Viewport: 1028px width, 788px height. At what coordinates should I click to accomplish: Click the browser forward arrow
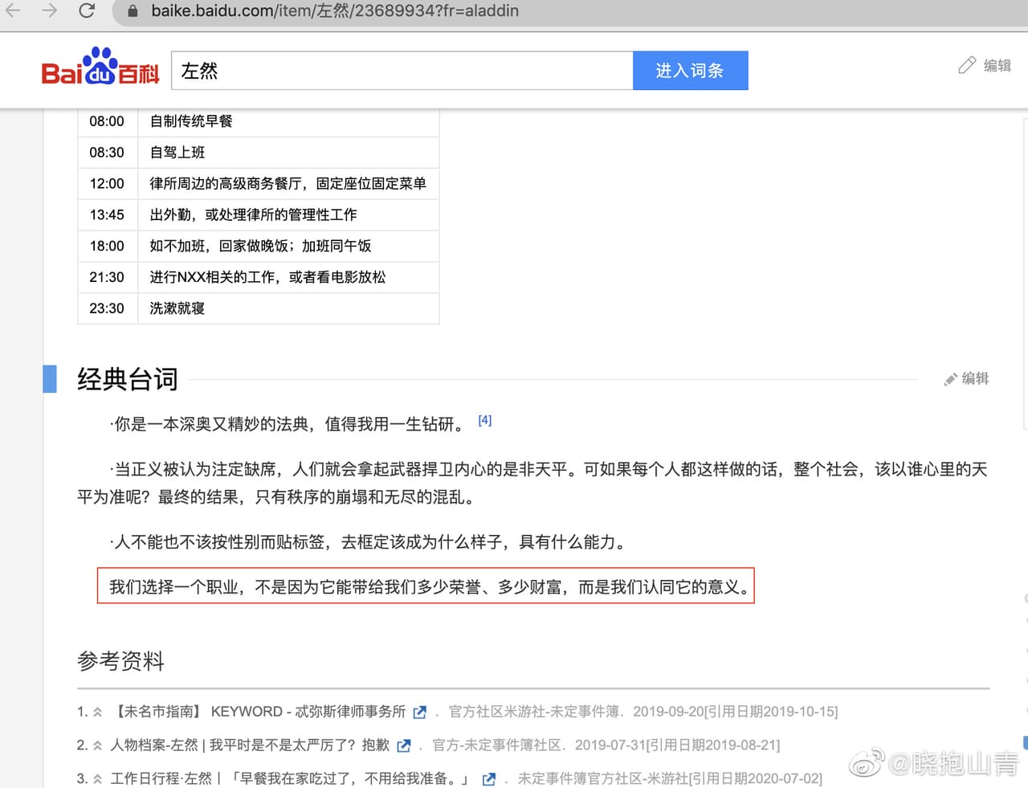(50, 10)
